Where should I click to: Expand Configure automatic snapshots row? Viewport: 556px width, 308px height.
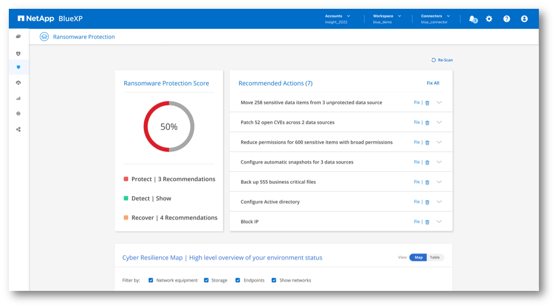(x=439, y=162)
